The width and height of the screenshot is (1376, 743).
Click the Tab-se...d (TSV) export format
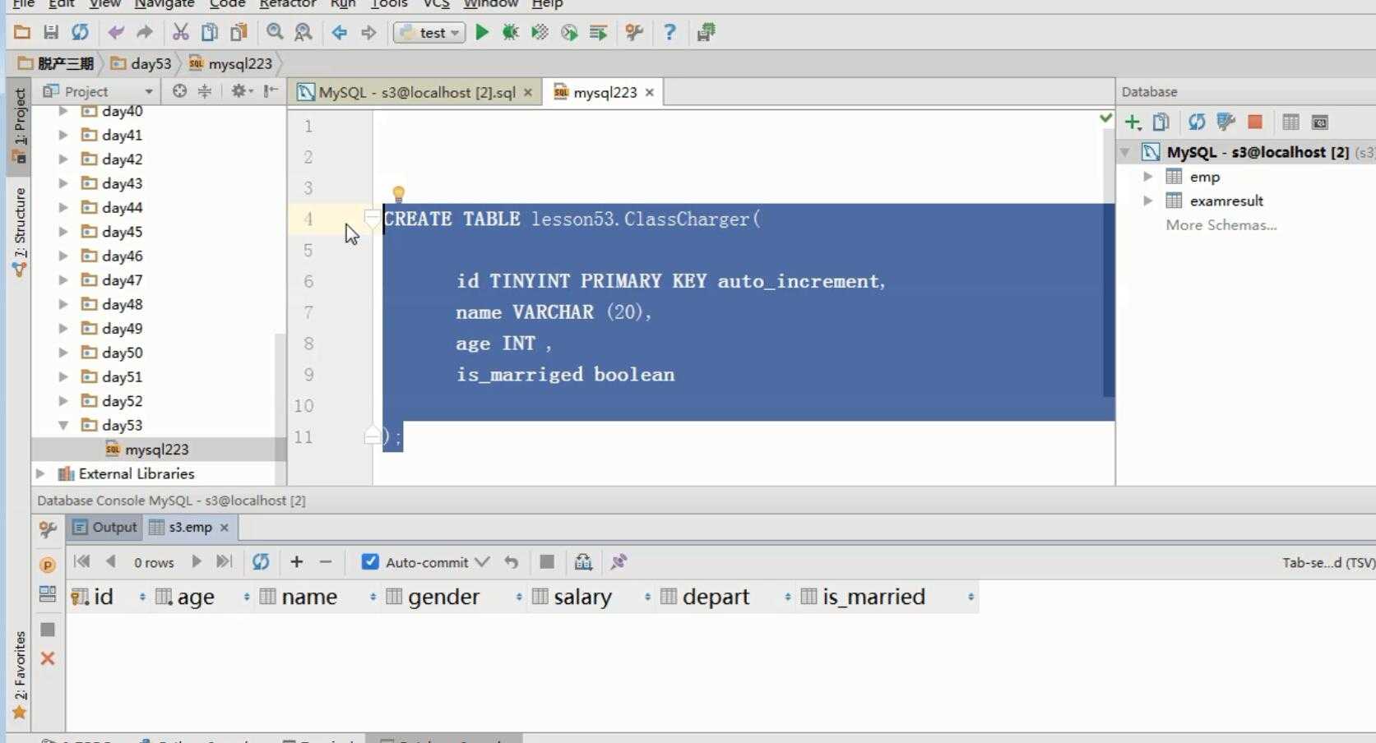point(1328,562)
